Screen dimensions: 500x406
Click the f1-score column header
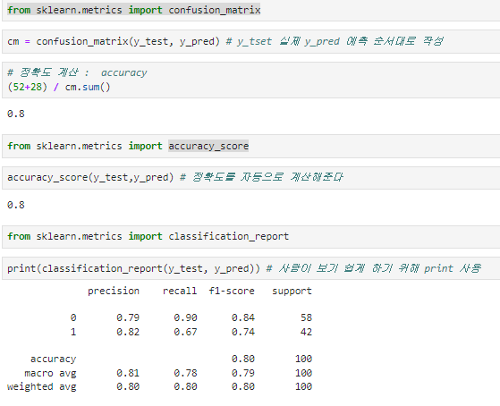click(232, 291)
